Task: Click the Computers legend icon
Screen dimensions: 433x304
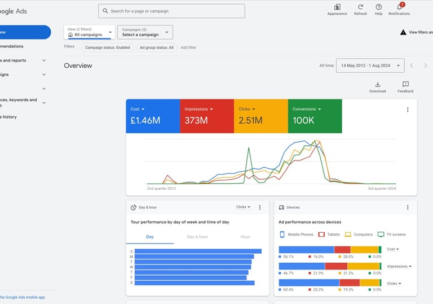Action: coord(348,234)
